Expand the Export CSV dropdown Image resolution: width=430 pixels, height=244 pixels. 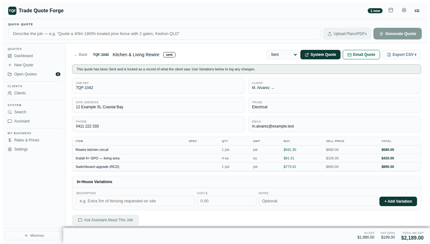point(402,55)
